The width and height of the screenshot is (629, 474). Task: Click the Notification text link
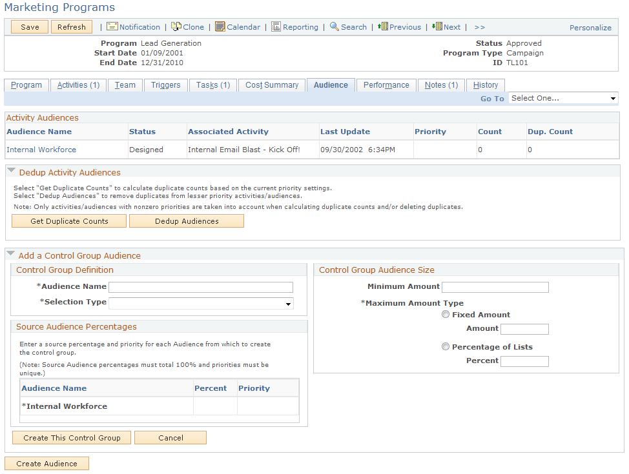[x=139, y=27]
